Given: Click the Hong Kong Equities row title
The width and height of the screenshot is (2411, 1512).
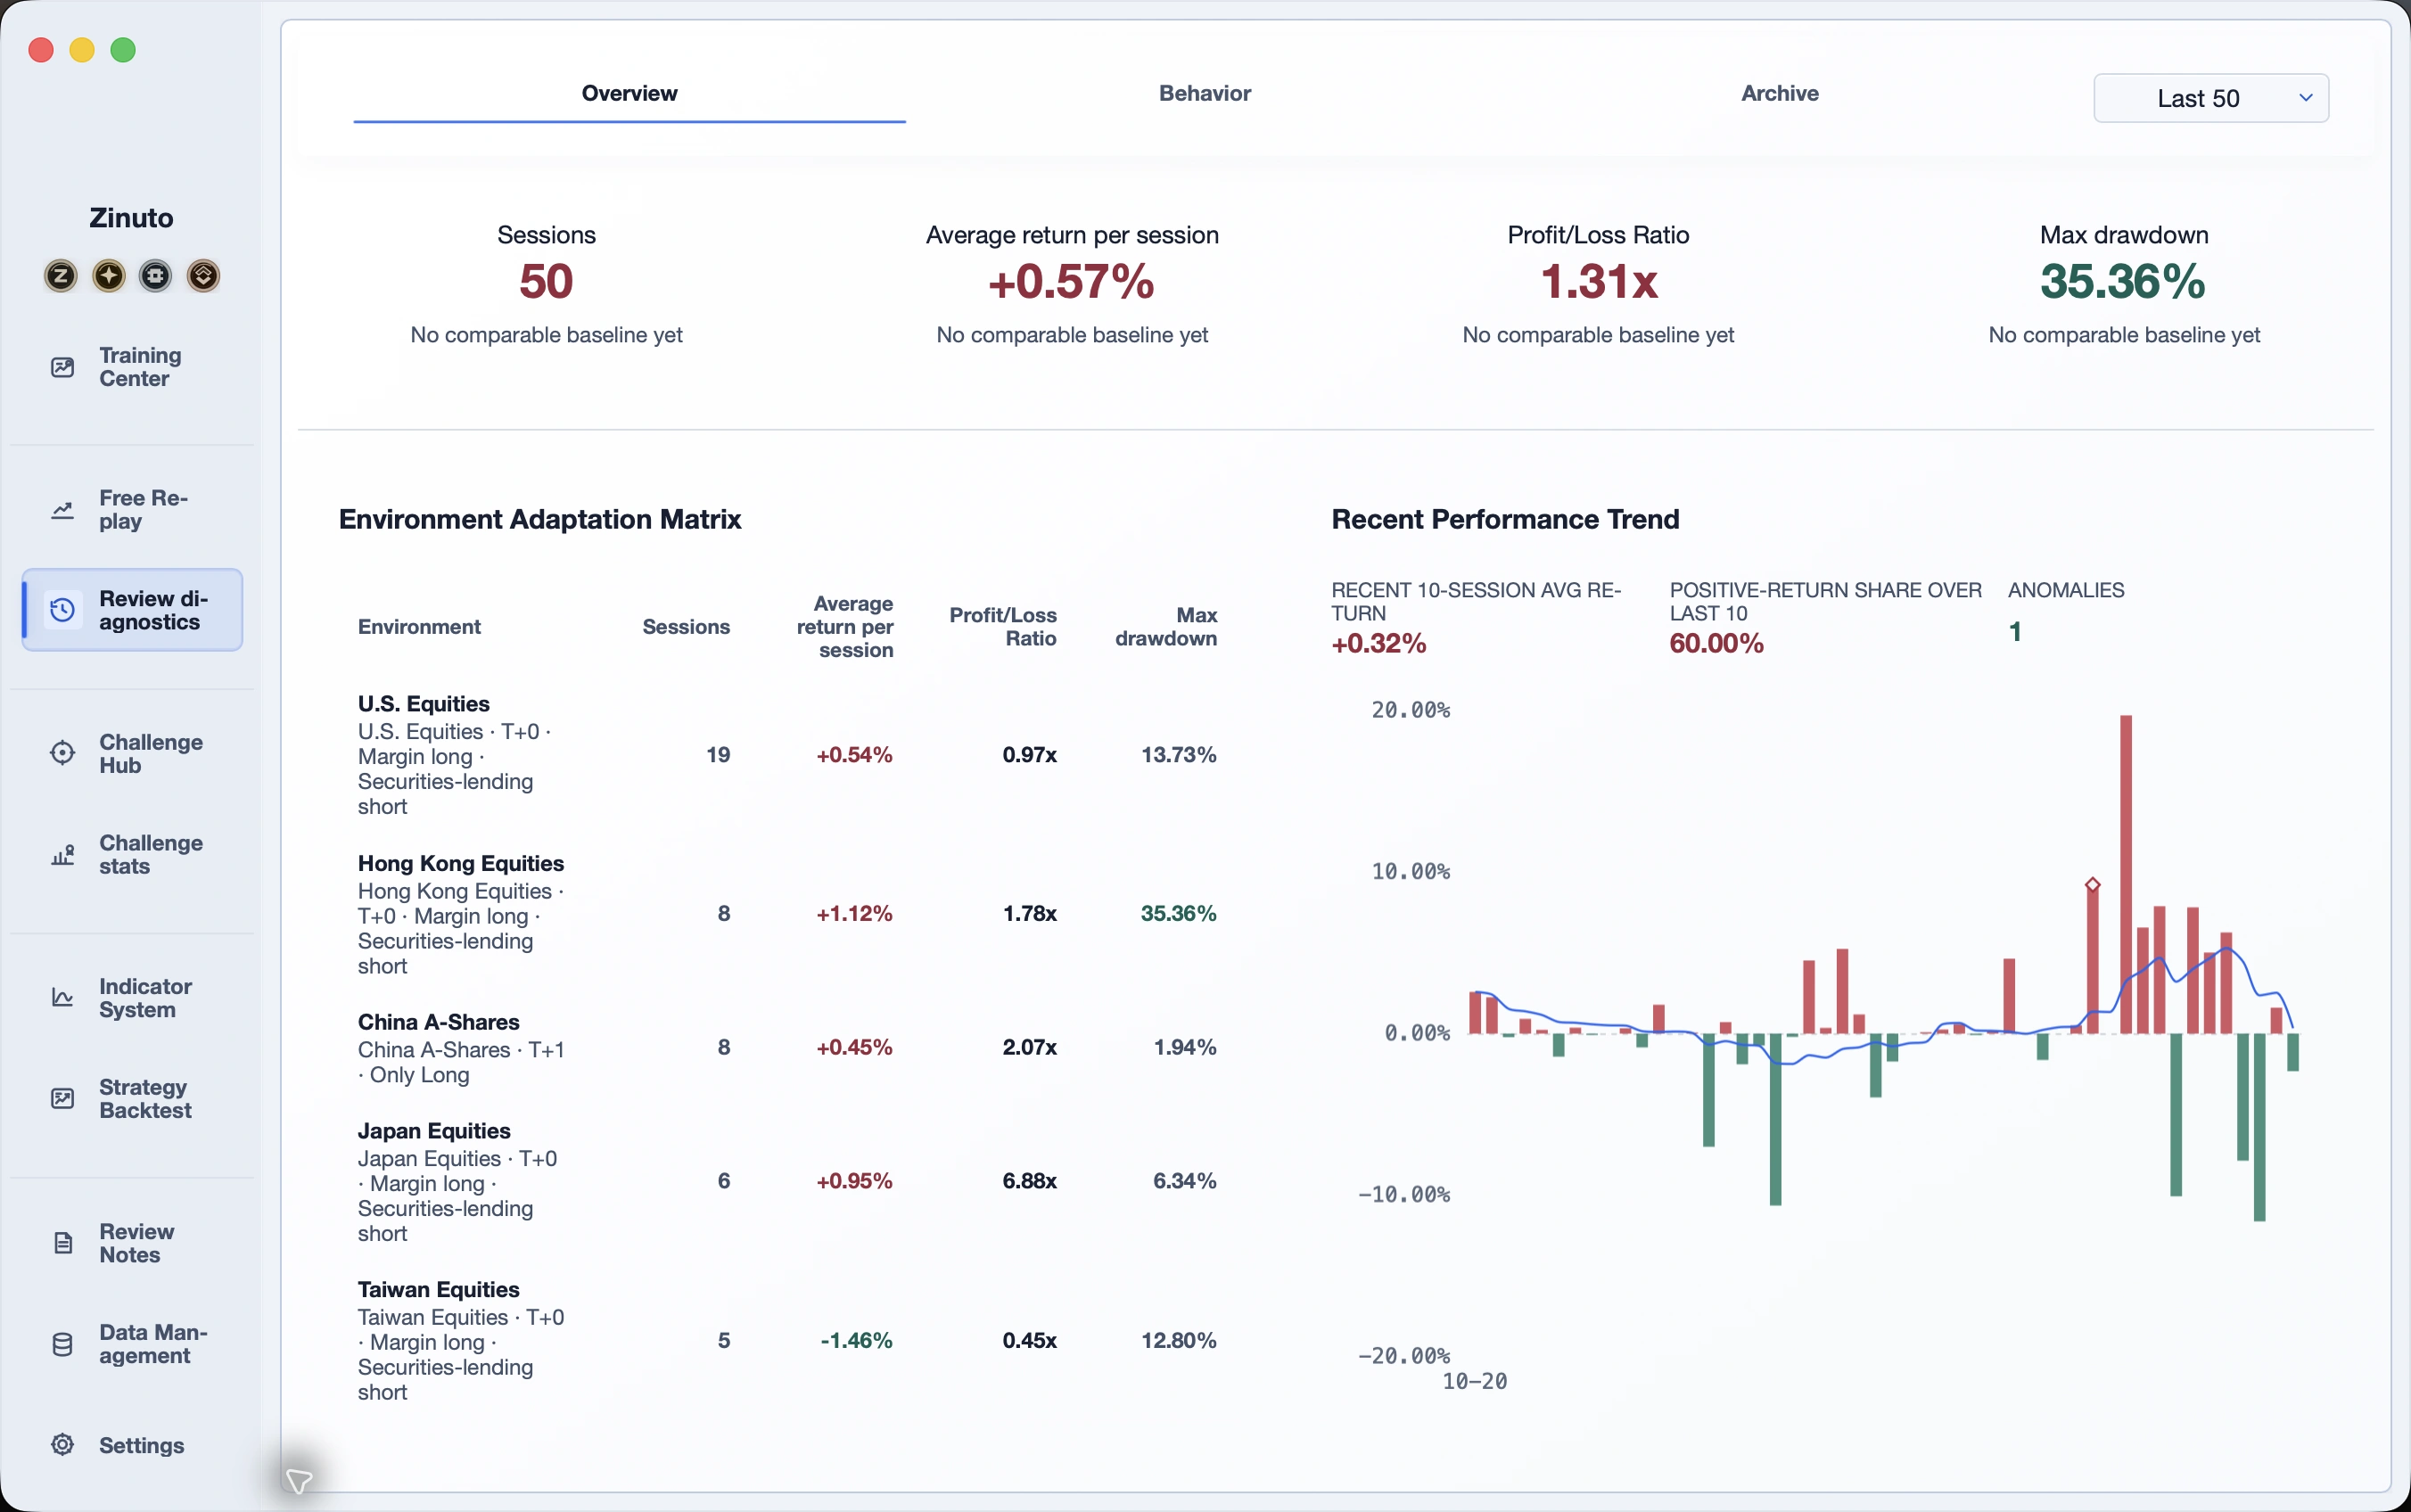Looking at the screenshot, I should click(461, 863).
